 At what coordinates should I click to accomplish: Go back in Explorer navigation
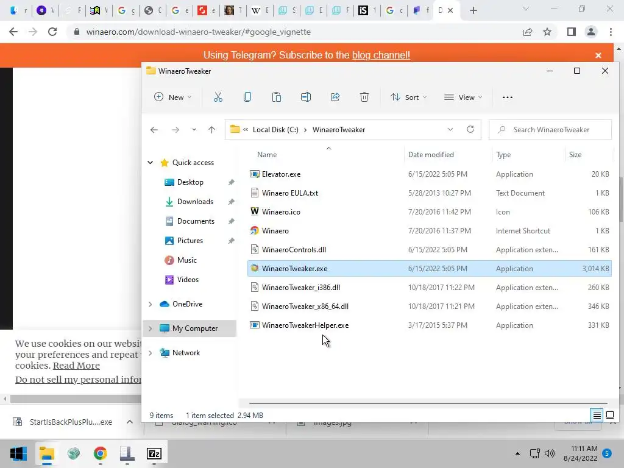coord(154,130)
